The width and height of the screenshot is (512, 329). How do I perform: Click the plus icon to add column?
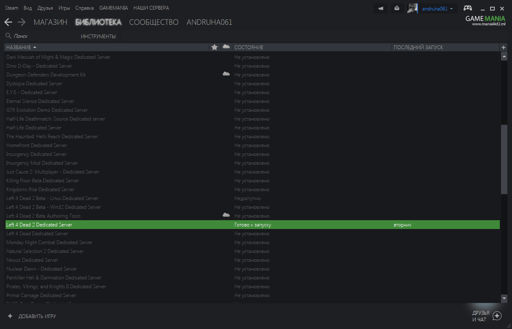[504, 47]
